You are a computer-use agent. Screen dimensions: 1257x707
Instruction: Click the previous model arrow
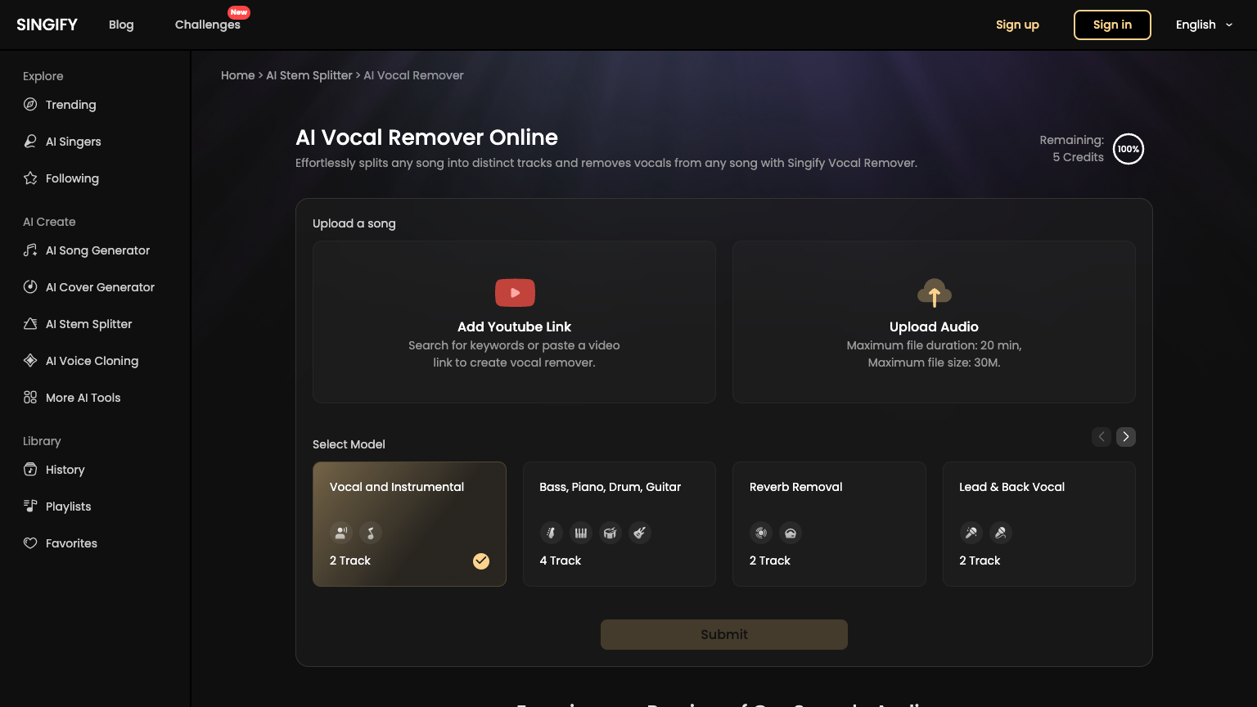point(1101,437)
